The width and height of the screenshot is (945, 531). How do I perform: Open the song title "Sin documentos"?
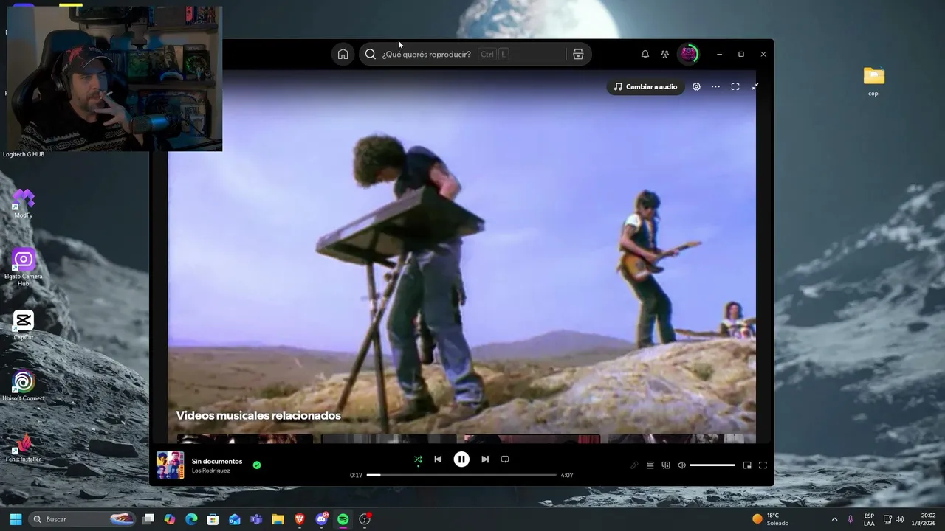tap(217, 461)
